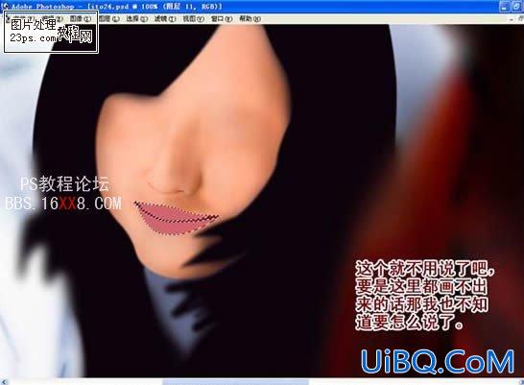Image resolution: width=524 pixels, height=385 pixels.
Task: Open the 图层(L) menu
Action: pos(109,18)
